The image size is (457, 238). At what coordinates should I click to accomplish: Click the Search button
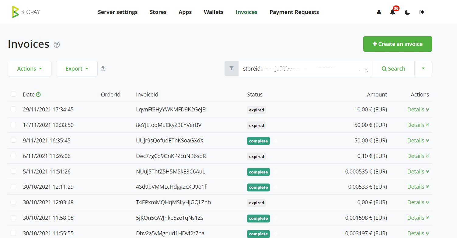[x=393, y=68]
